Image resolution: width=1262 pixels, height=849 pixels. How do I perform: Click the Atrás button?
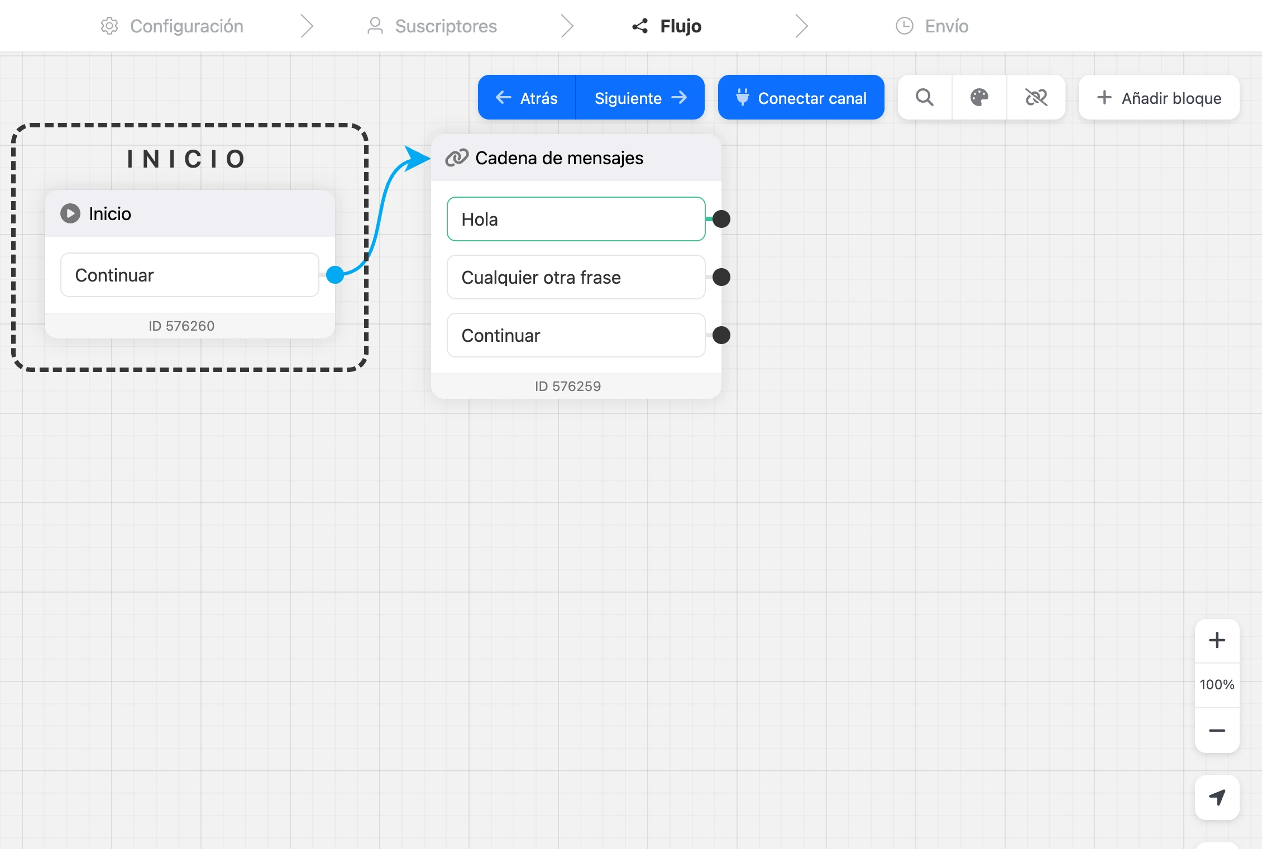527,97
